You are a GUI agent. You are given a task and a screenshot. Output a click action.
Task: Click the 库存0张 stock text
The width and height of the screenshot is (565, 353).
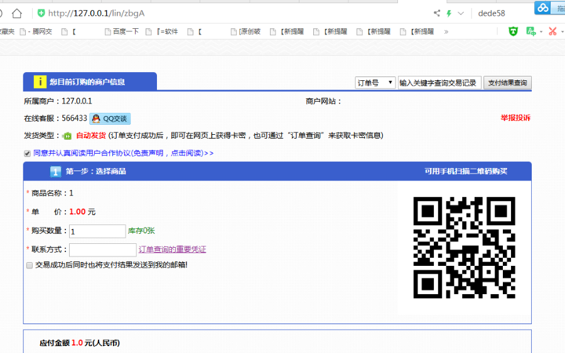[141, 231]
